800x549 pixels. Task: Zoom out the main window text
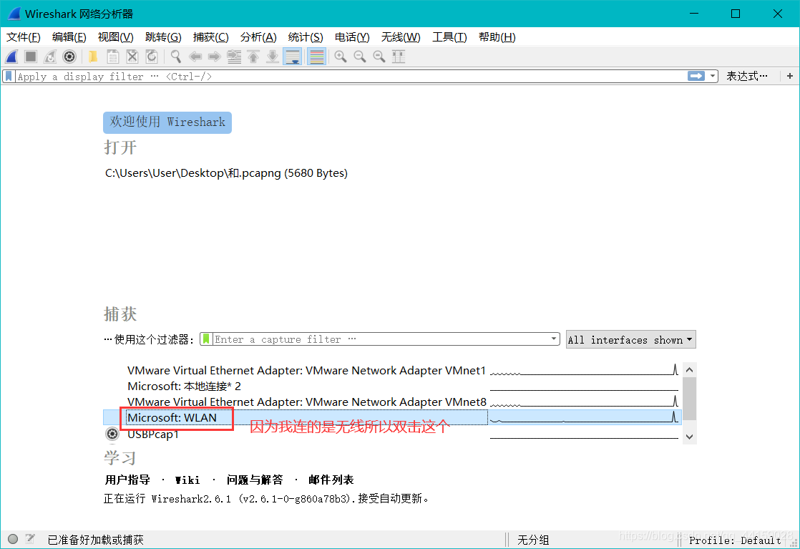[360, 57]
